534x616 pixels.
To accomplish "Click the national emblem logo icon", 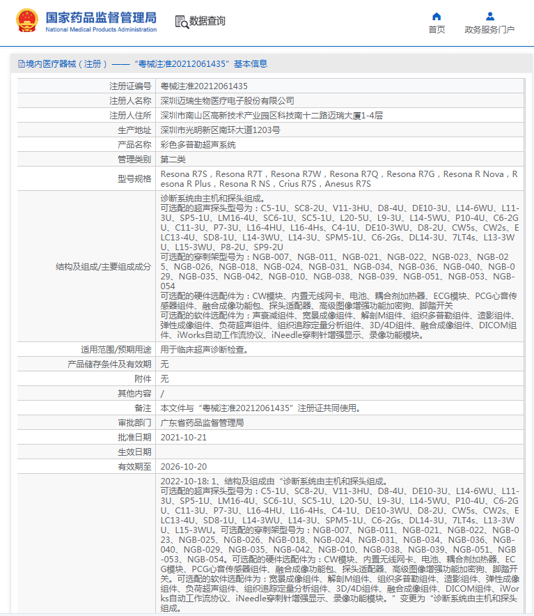I will (27, 21).
